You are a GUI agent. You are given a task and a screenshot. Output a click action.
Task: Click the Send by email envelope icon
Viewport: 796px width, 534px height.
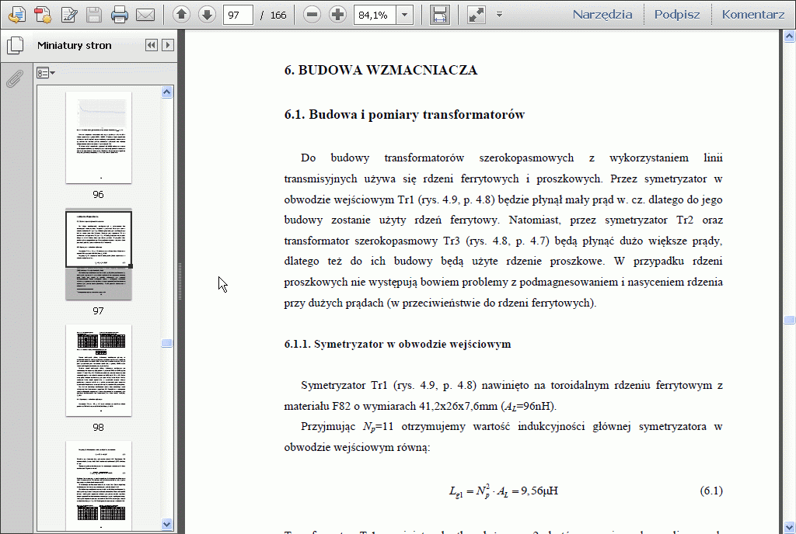coord(145,14)
